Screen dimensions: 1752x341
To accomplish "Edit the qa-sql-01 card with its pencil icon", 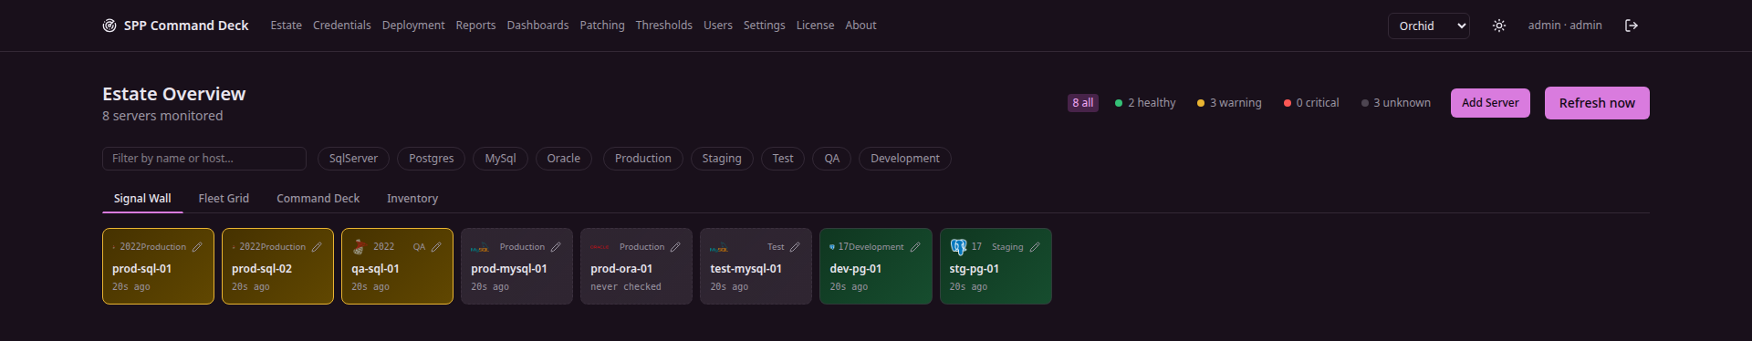I will pos(436,247).
